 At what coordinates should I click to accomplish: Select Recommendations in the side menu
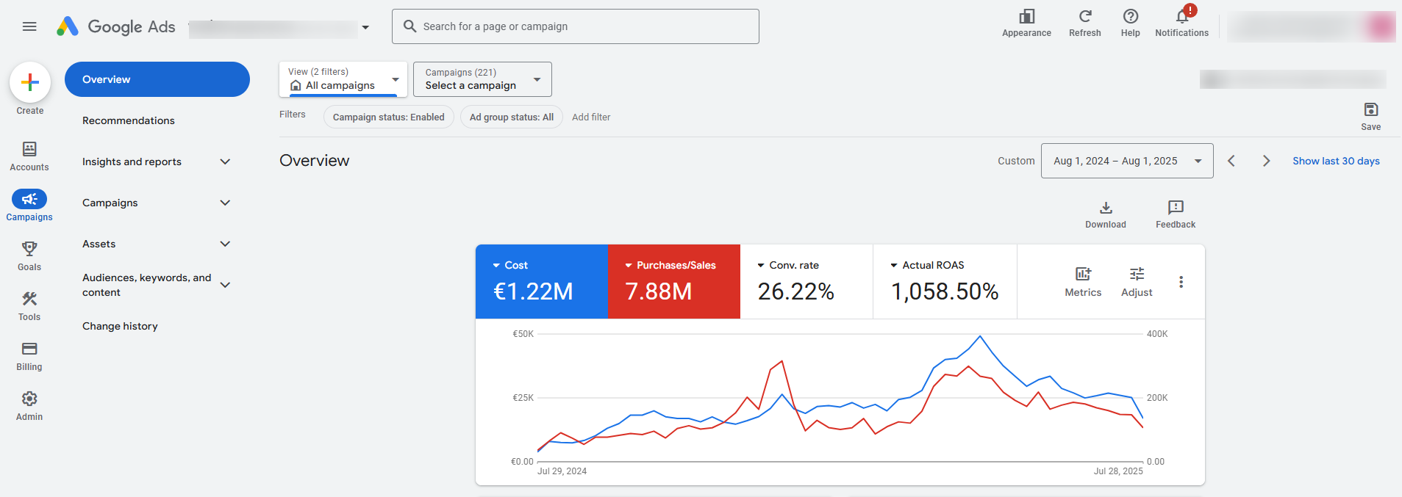point(129,120)
